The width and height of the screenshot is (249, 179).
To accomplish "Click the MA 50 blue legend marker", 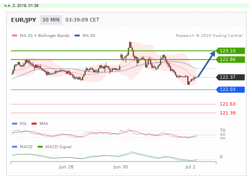I will tap(77, 36).
